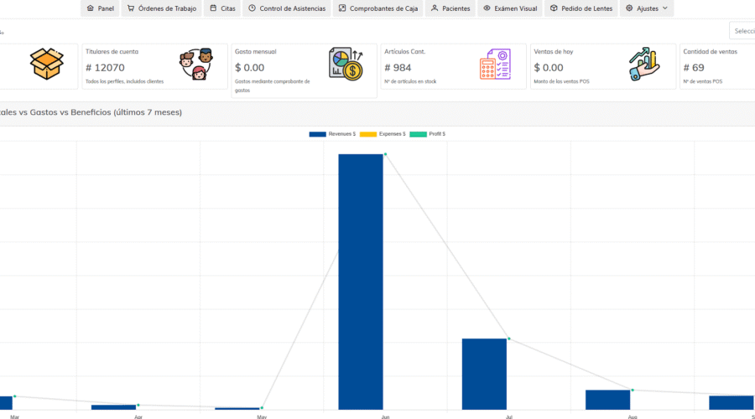Click the tall June revenue bar
The width and height of the screenshot is (755, 419).
coord(361,281)
